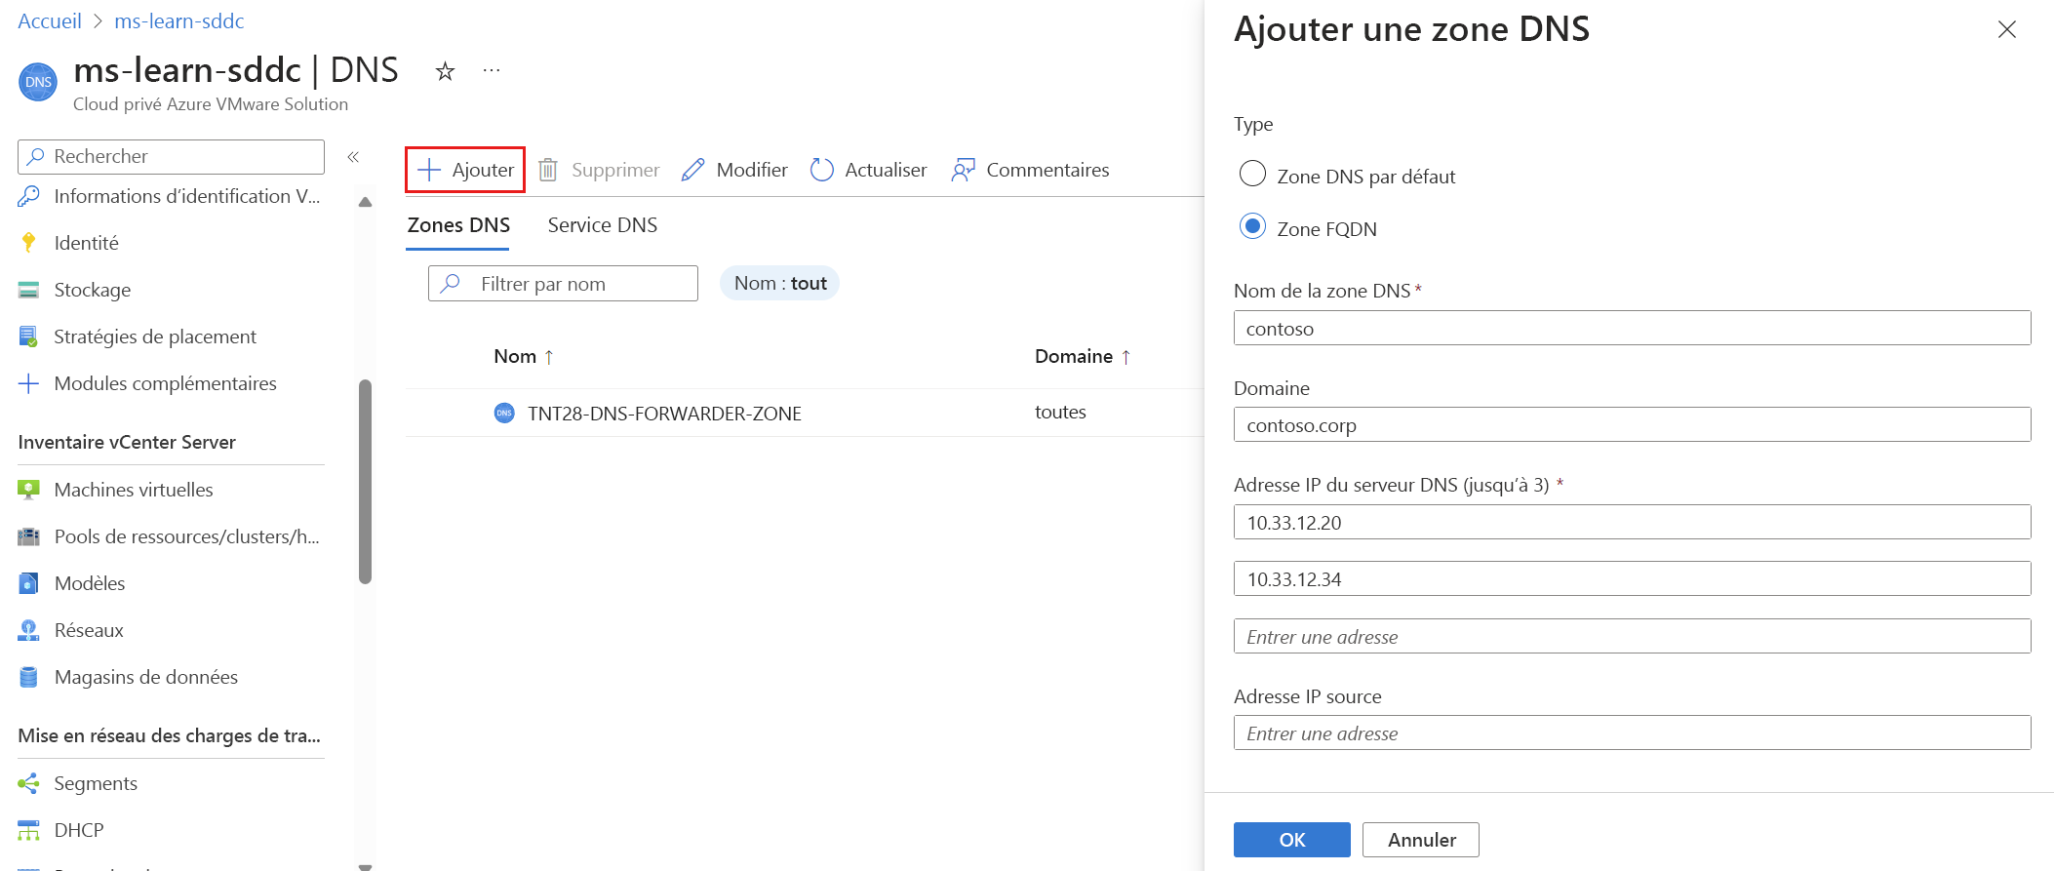Click the Domaine field containing contoso.corp
The width and height of the screenshot is (2054, 871).
1632,424
